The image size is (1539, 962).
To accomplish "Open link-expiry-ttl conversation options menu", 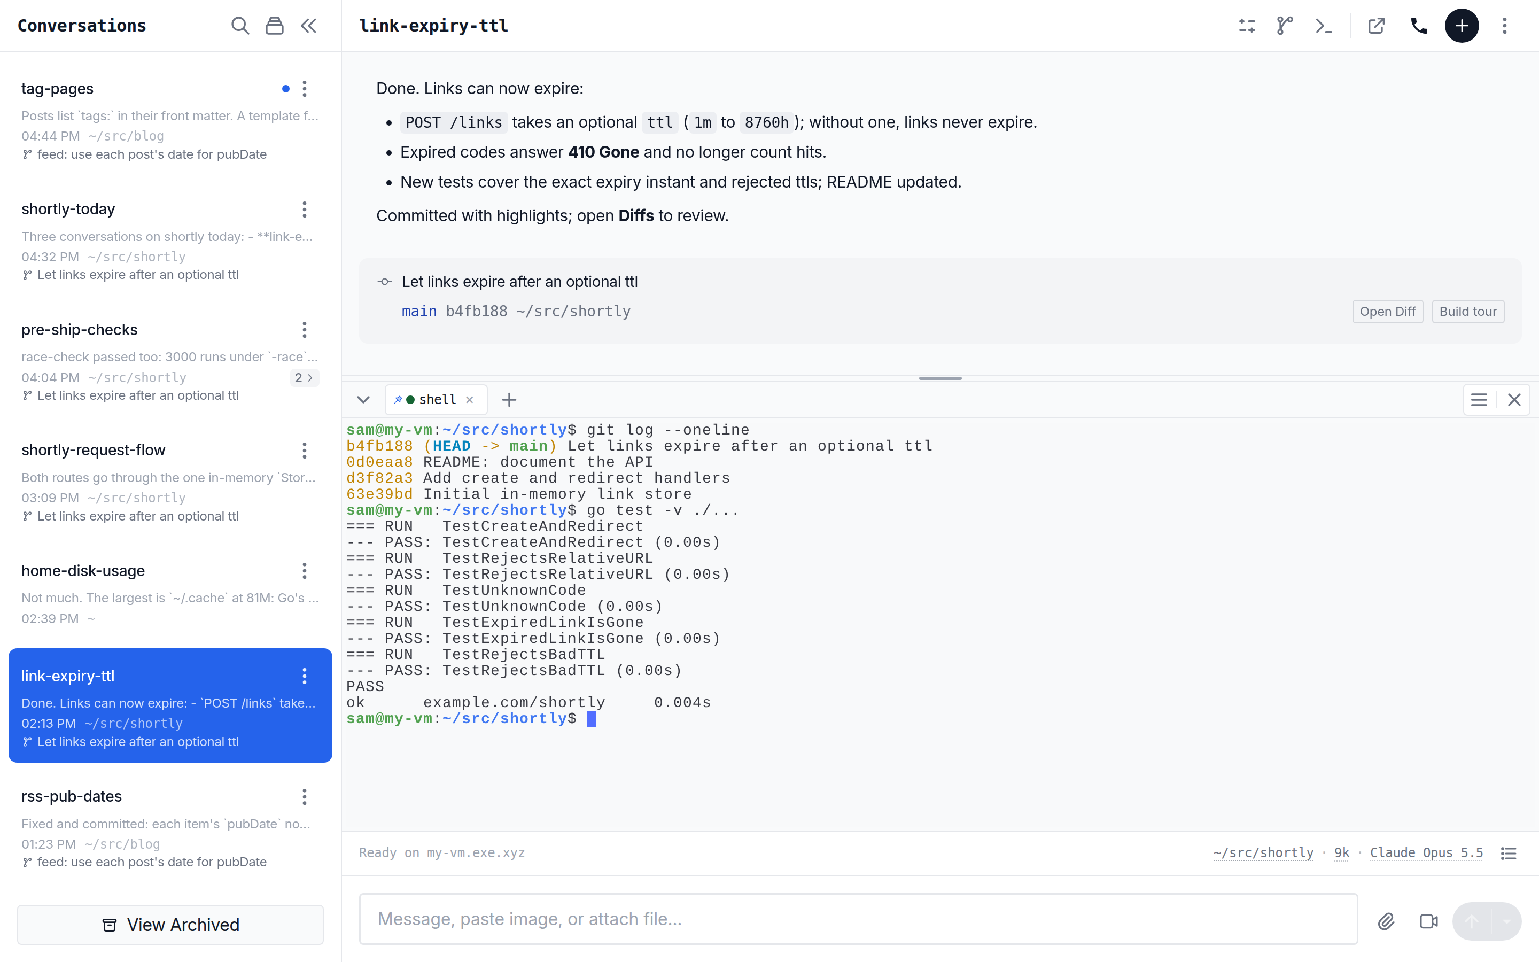I will (x=305, y=676).
